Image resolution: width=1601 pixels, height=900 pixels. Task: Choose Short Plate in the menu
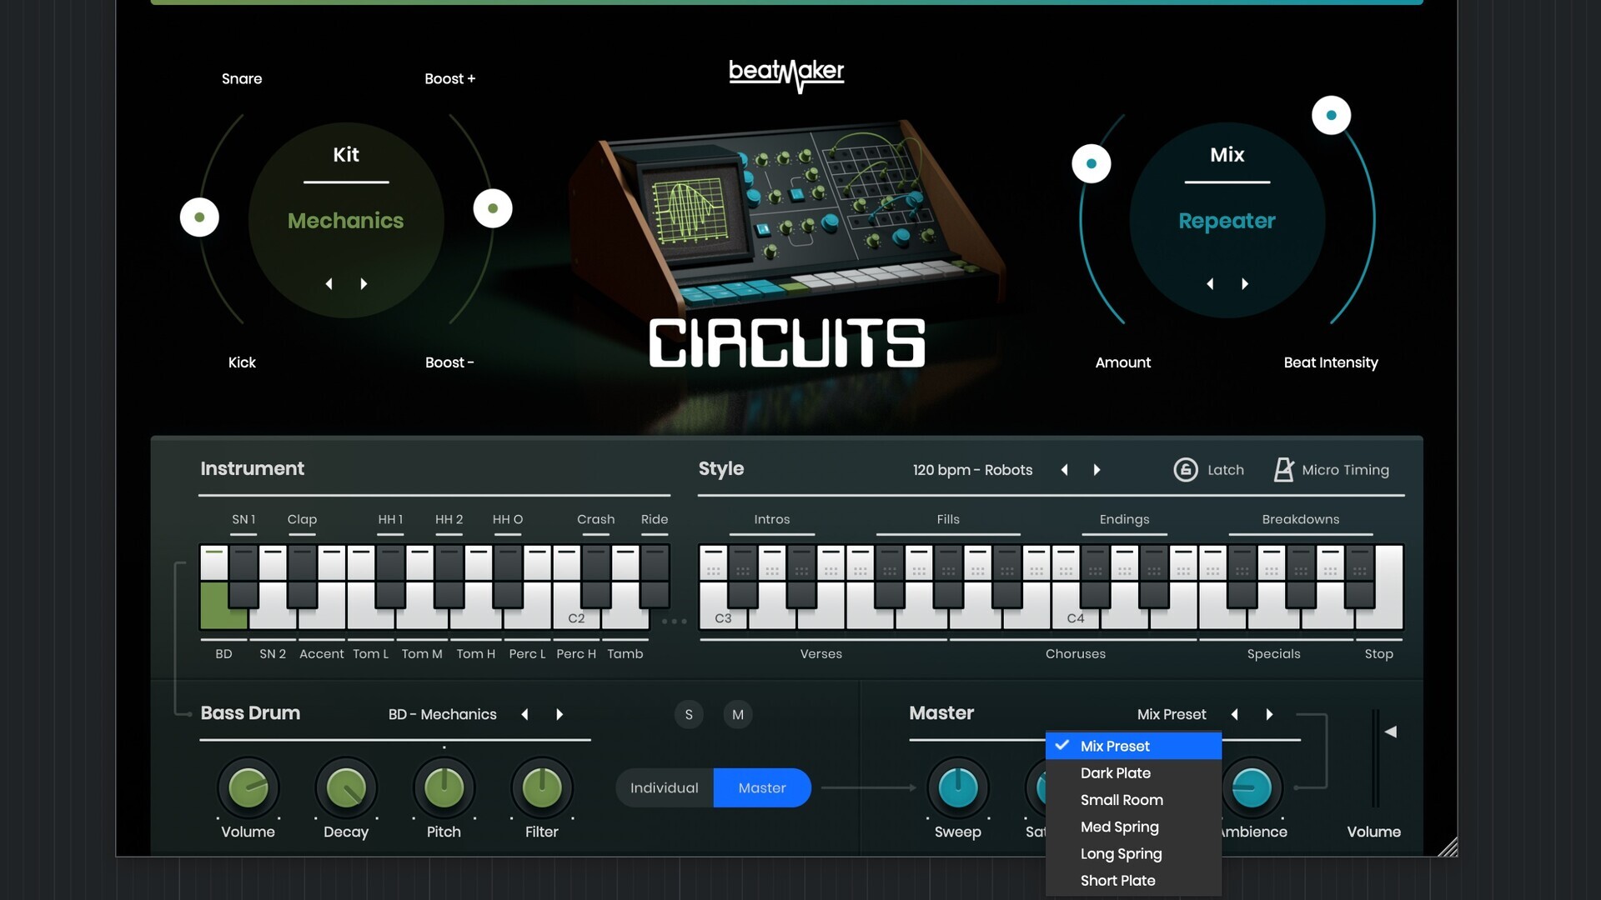coord(1133,880)
